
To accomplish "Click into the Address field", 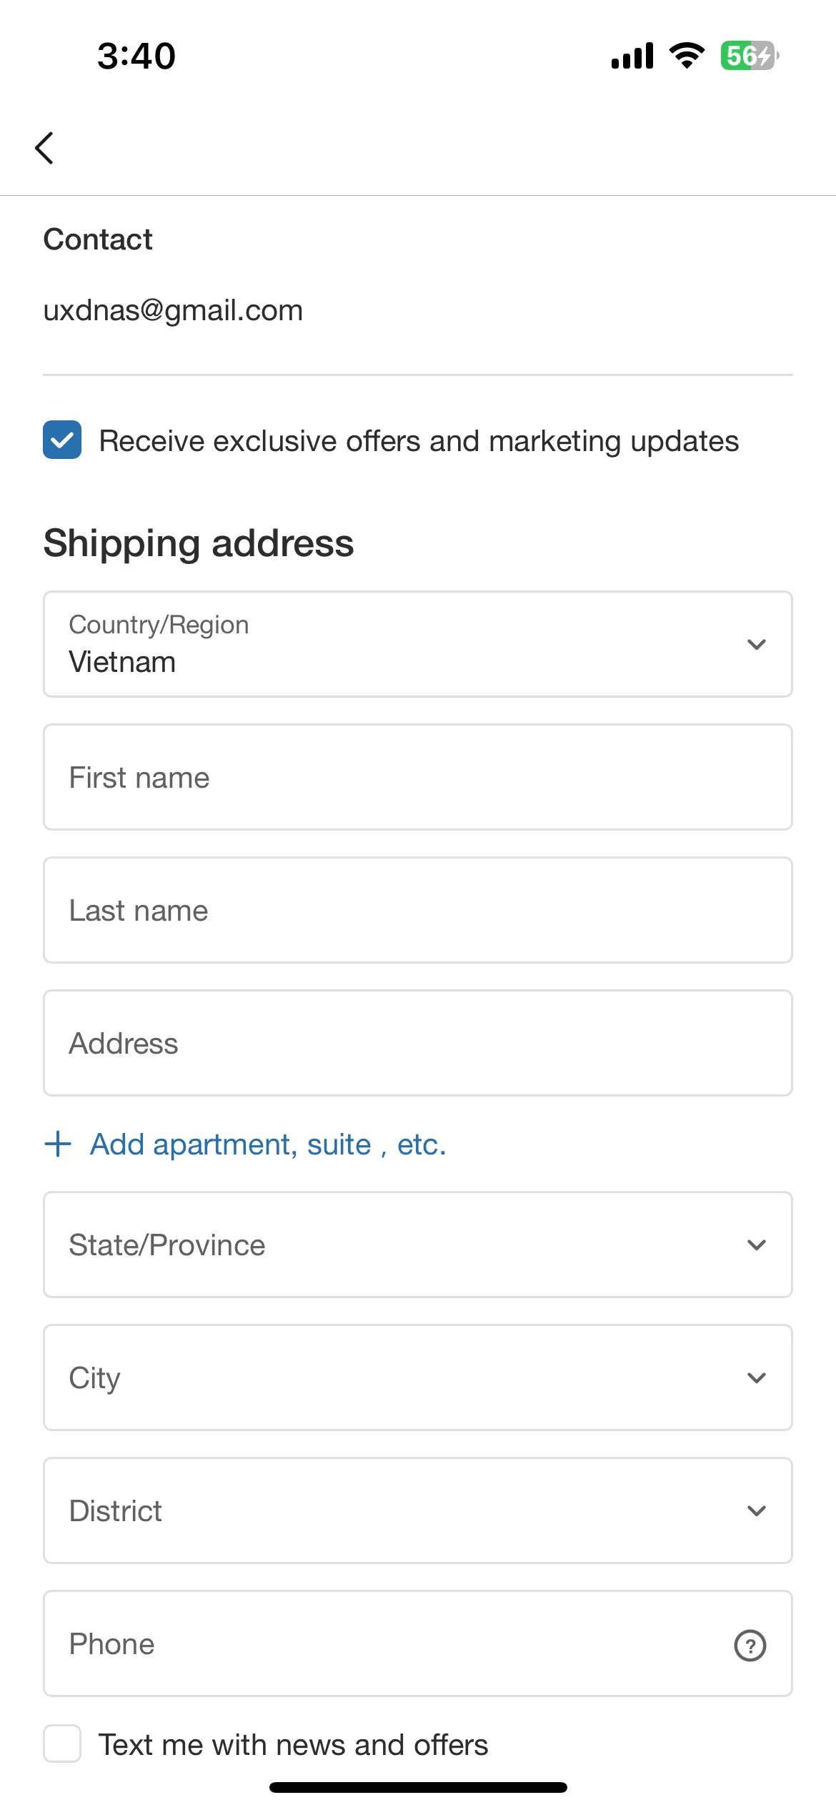I will pos(418,1043).
